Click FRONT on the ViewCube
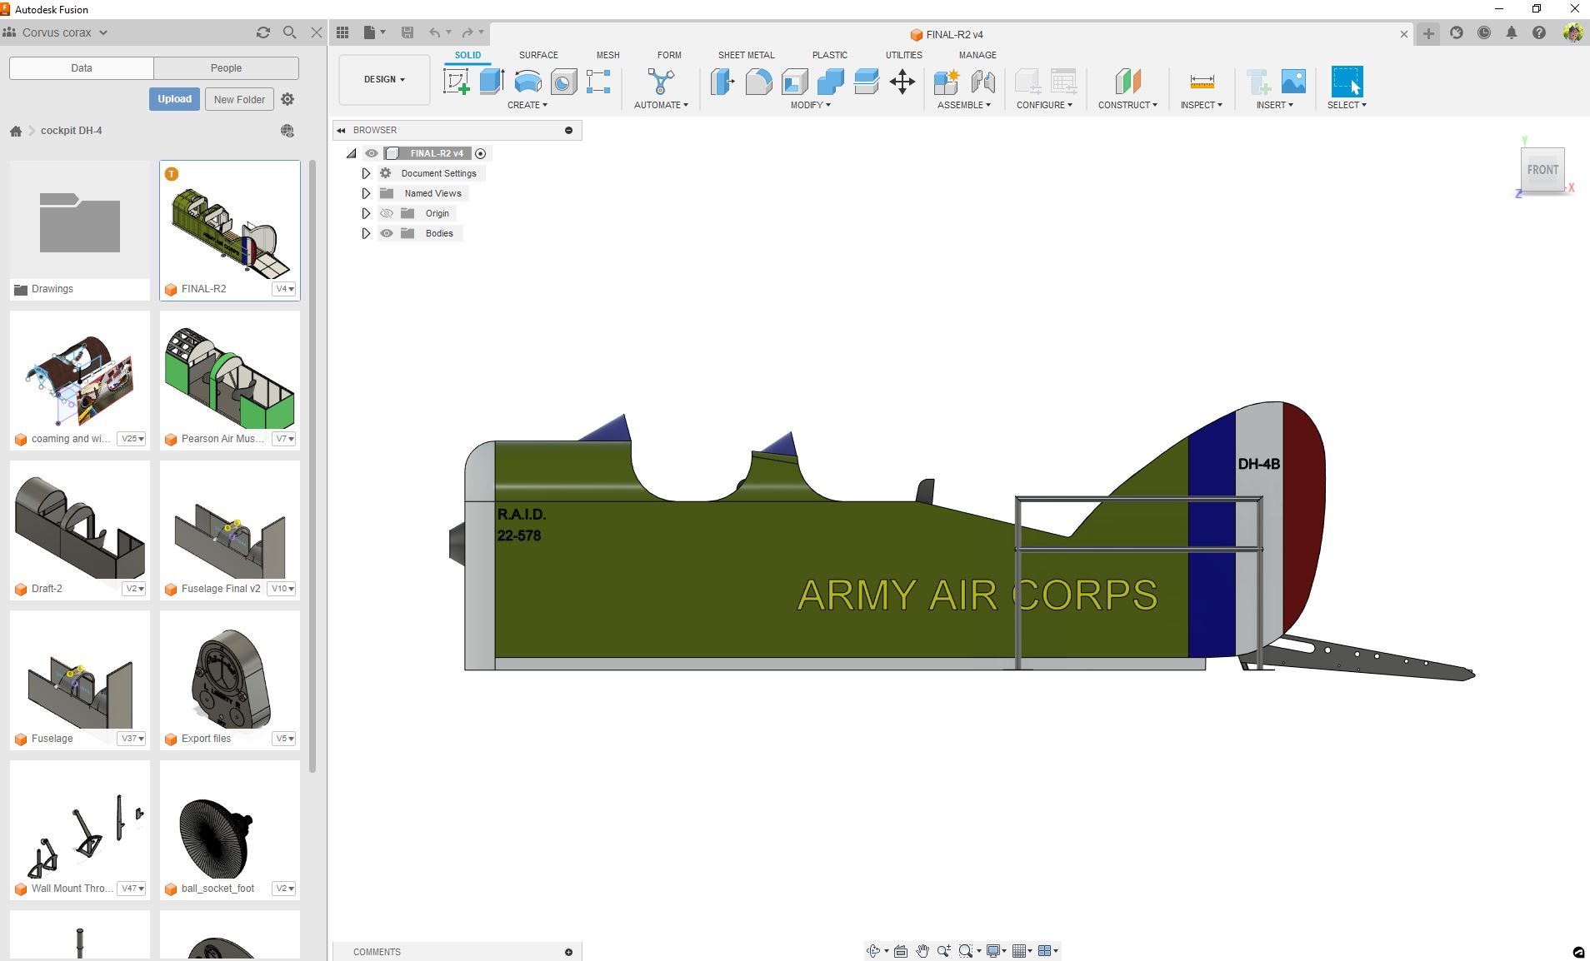This screenshot has width=1590, height=961. (x=1543, y=169)
